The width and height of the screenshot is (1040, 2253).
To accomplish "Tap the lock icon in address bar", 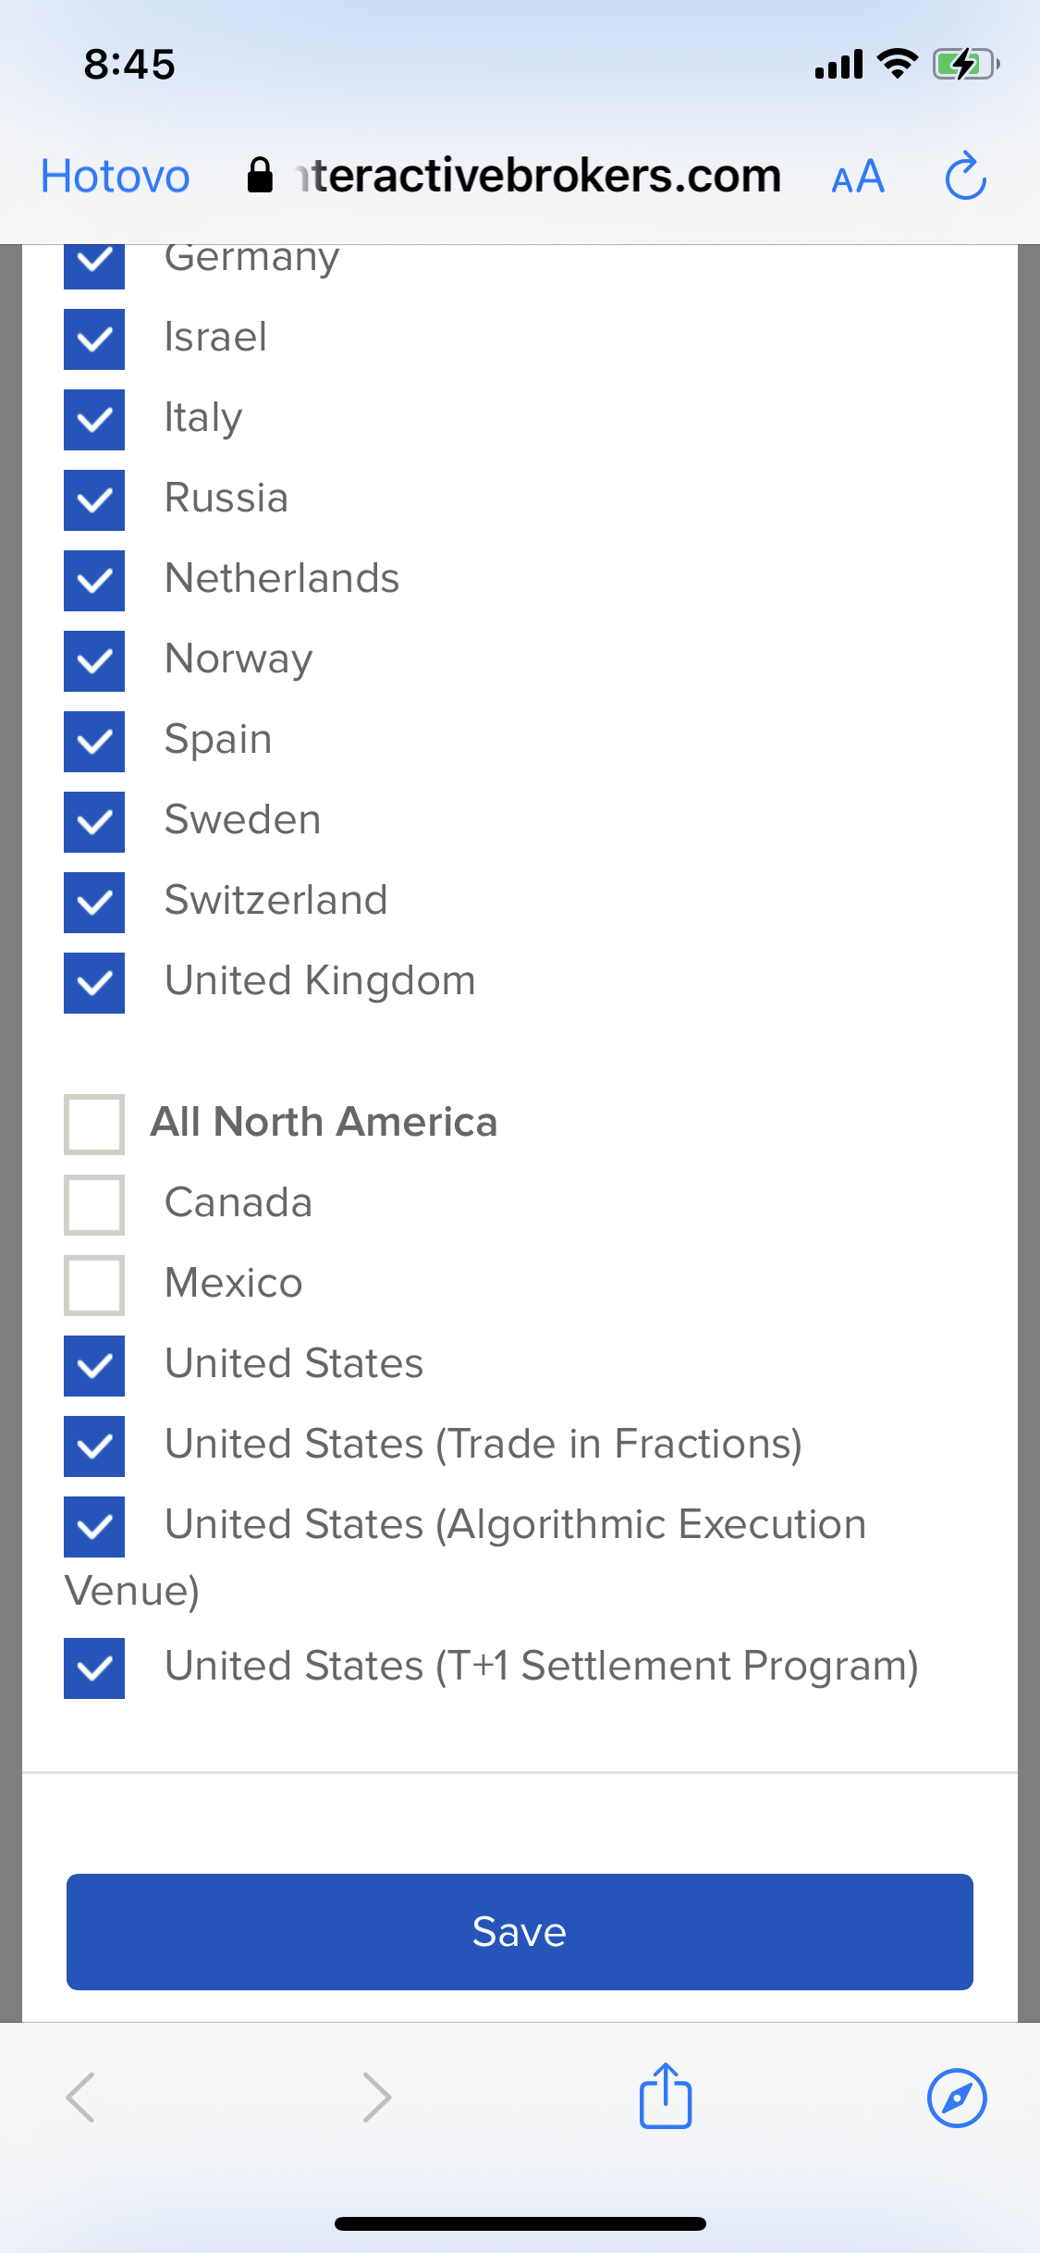I will [x=261, y=175].
